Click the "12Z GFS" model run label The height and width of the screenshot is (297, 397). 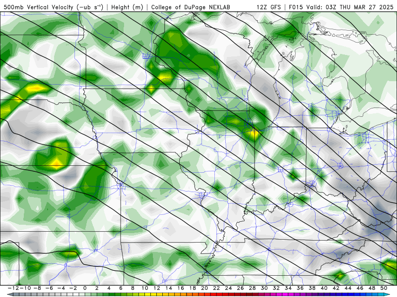[268, 7]
